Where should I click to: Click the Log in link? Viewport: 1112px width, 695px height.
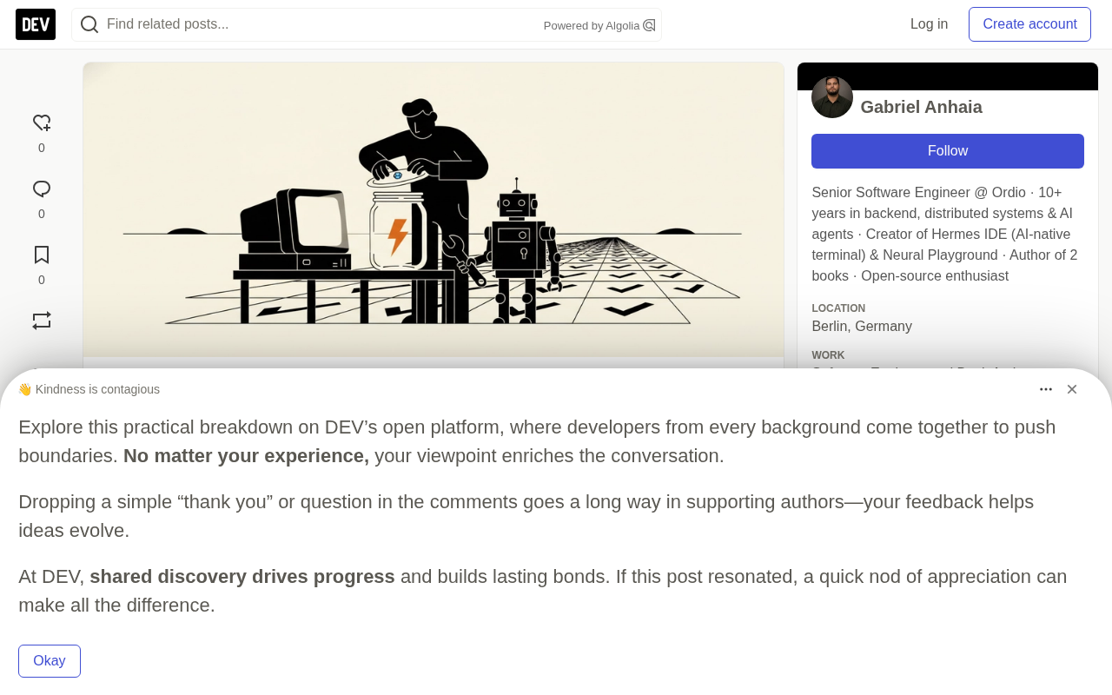click(929, 24)
